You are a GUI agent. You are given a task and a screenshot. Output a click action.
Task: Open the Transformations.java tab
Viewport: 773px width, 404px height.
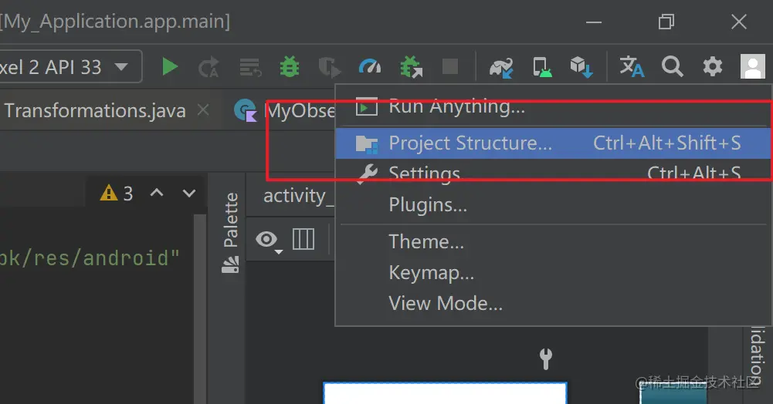click(x=95, y=111)
